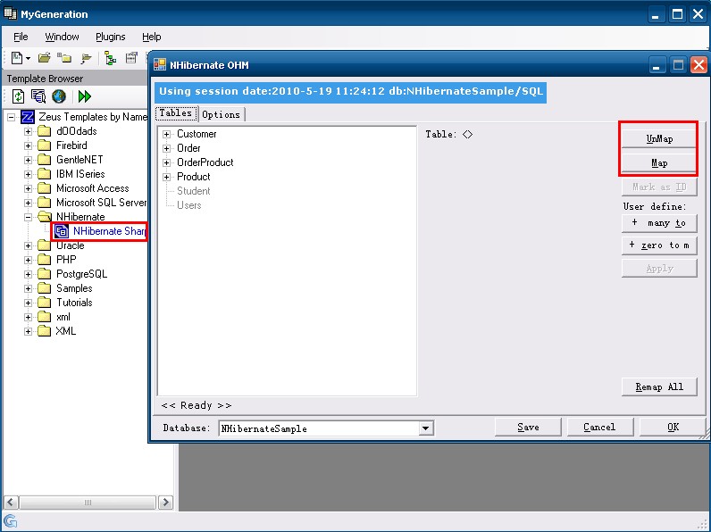Viewport: 711px width, 532px height.
Task: Expand the dOOdads folder node
Action: pyautogui.click(x=28, y=132)
